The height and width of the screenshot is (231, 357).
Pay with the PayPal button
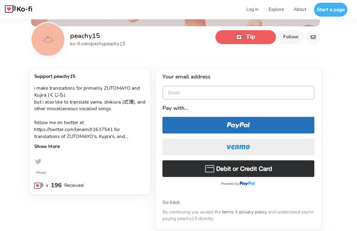tap(238, 125)
